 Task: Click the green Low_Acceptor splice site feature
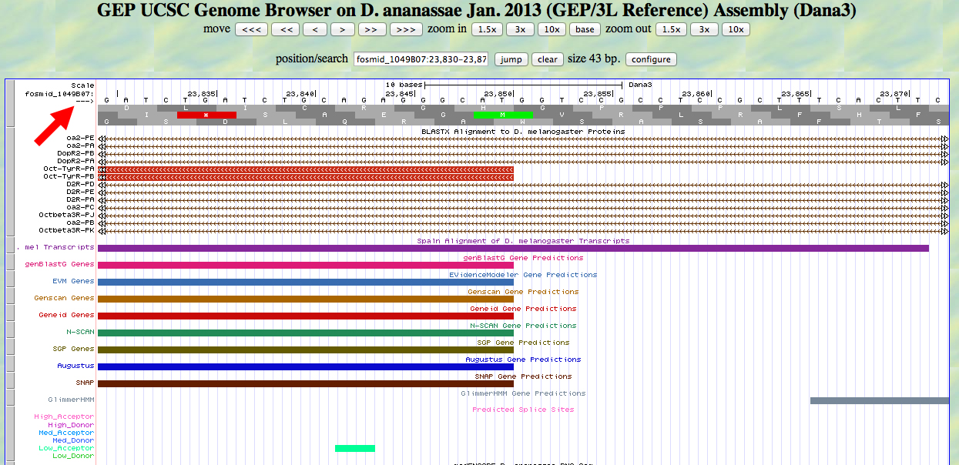pos(355,448)
